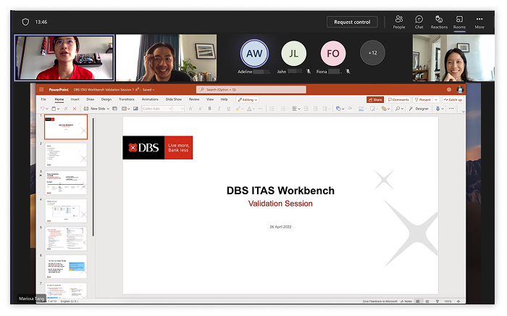Click the Shape Outline icon

361,109
